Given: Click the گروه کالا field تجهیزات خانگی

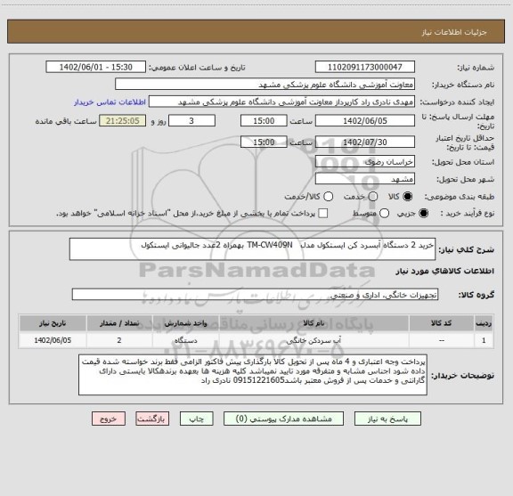Looking at the screenshot, I should [x=256, y=295].
